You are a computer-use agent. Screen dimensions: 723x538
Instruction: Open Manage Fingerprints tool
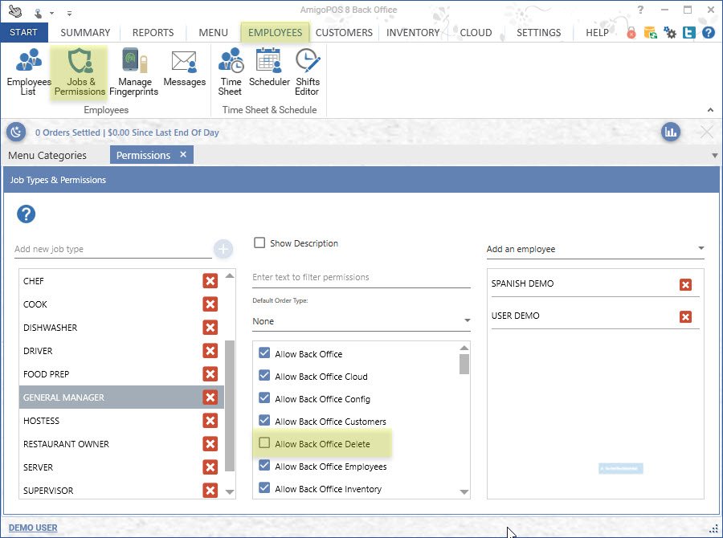pos(134,71)
